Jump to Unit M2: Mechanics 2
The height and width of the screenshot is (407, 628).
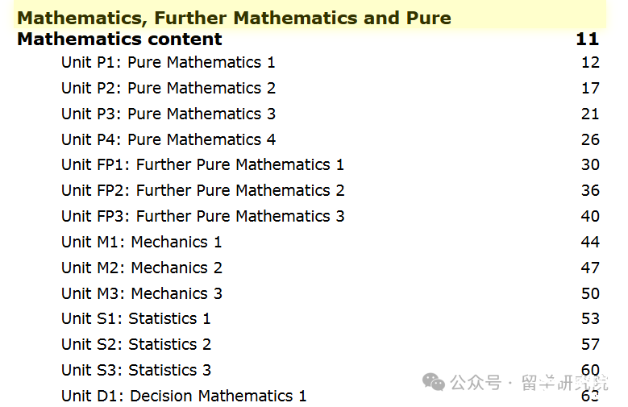141,268
